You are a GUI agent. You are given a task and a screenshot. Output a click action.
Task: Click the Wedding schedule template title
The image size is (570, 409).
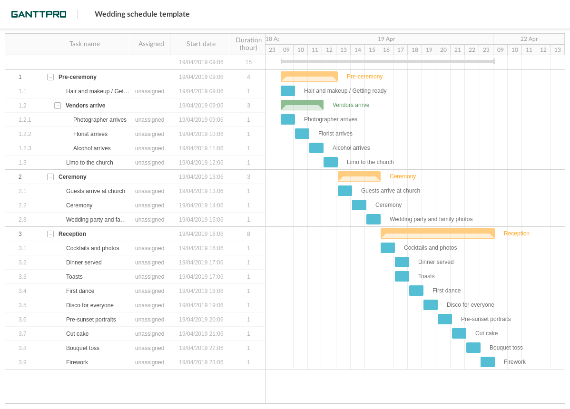tap(142, 14)
